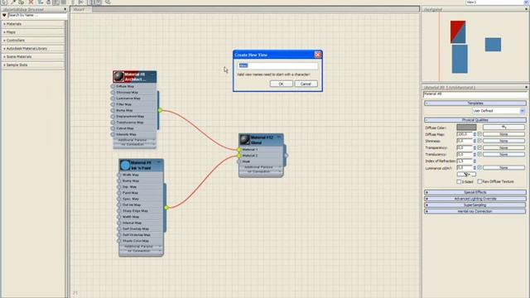The width and height of the screenshot is (530, 298).
Task: Click the Translucence Map socket
Action: click(113, 123)
